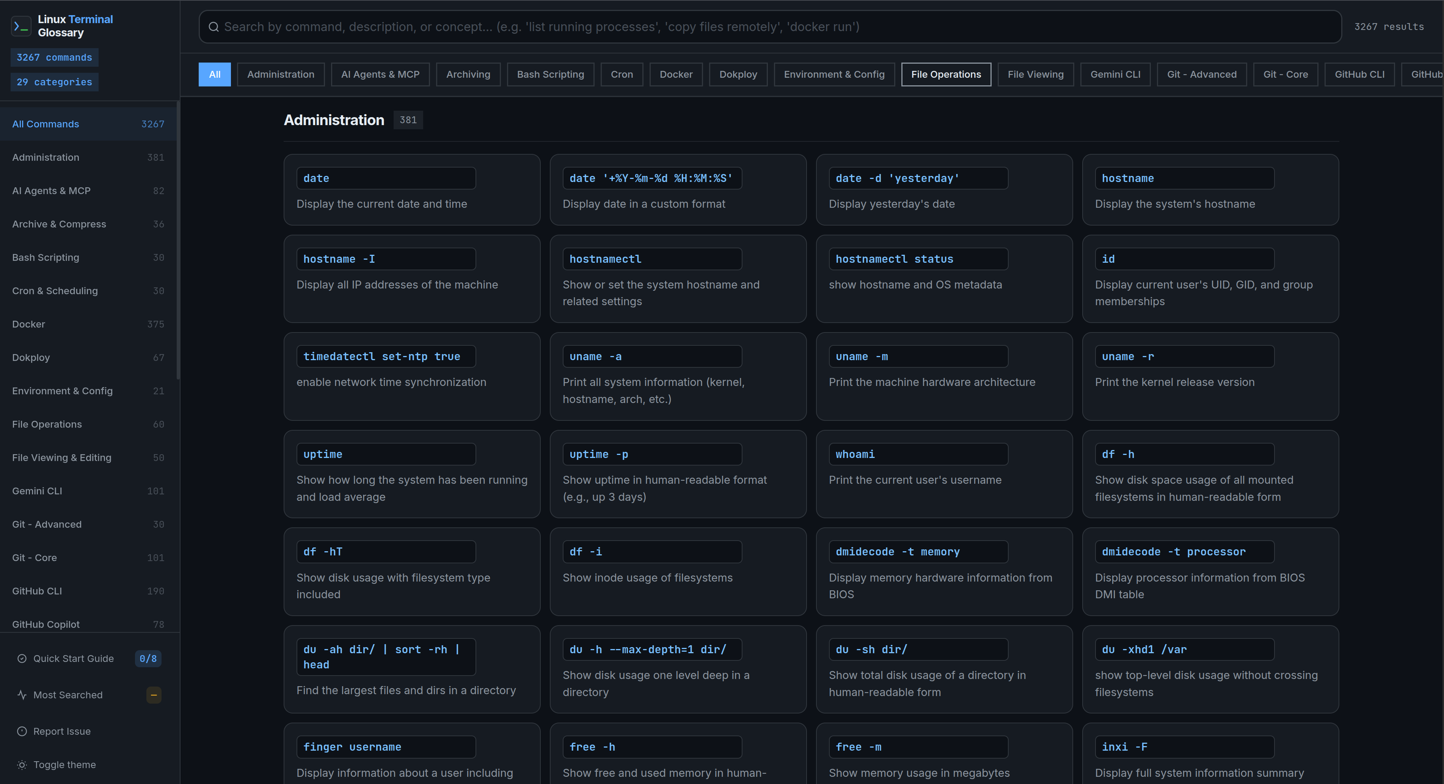Image resolution: width=1444 pixels, height=784 pixels.
Task: Click the 'free -h' command code
Action: click(x=652, y=747)
